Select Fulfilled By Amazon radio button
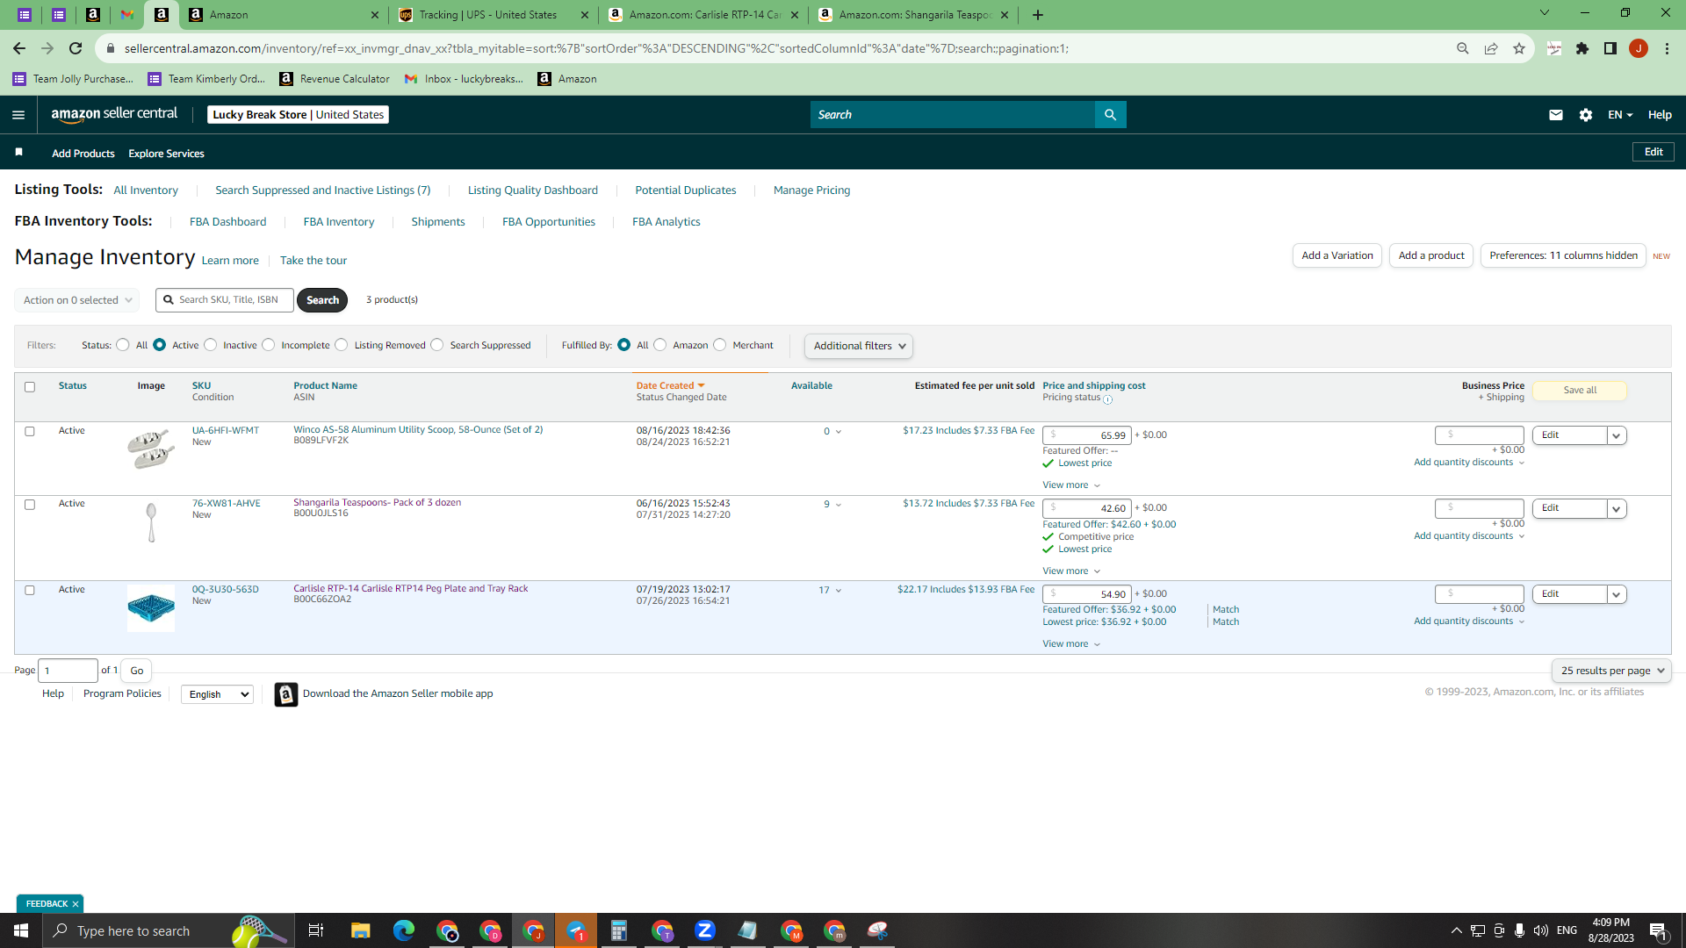Image resolution: width=1686 pixels, height=948 pixels. (x=660, y=345)
